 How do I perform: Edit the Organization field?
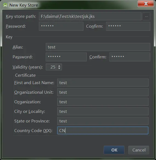103,102
